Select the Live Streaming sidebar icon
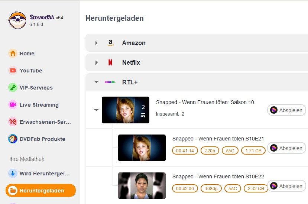 13,105
